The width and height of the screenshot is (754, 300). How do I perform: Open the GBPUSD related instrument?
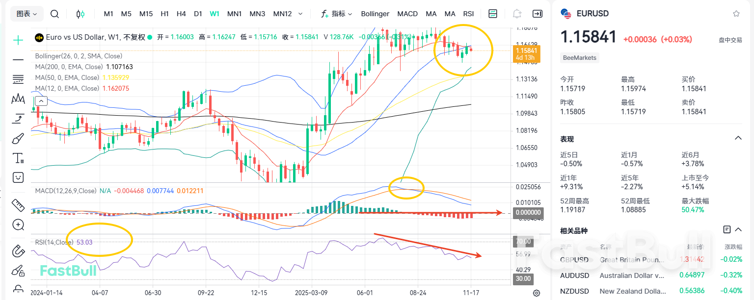click(574, 259)
